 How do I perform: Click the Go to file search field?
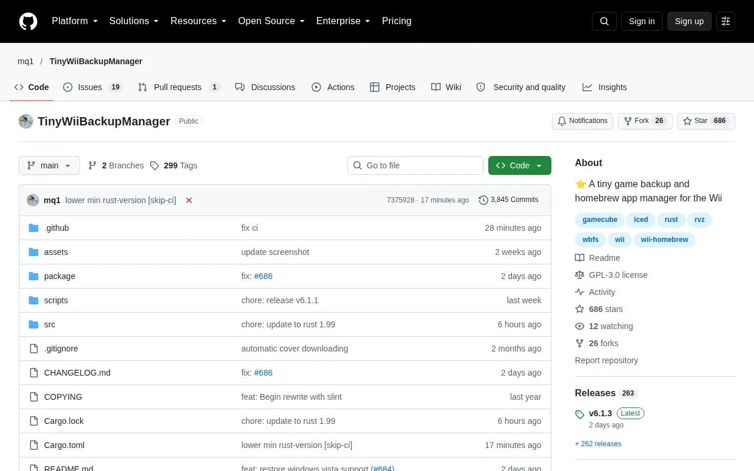point(415,165)
